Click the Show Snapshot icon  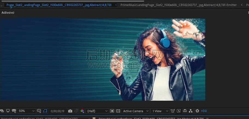point(76,111)
